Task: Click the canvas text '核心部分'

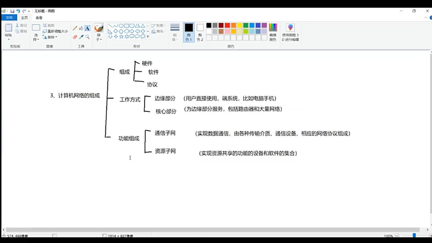Action: [x=166, y=111]
